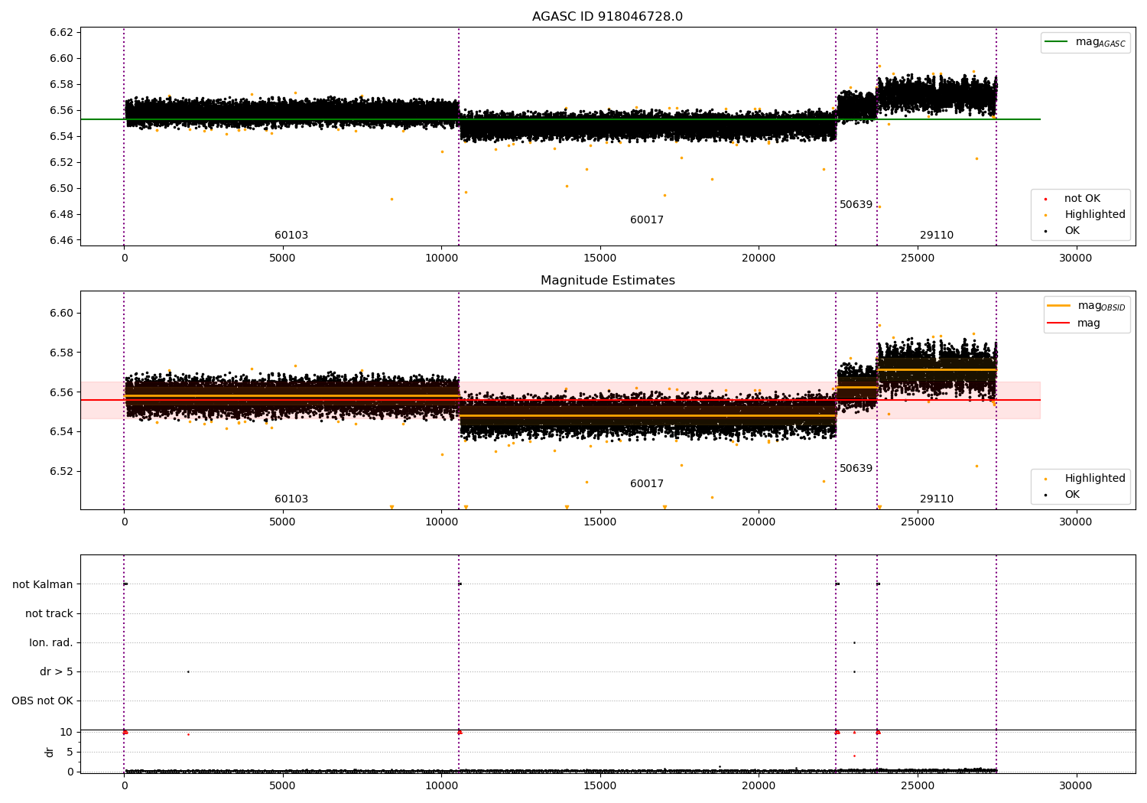Screen dimensions: 1147x803
Task: Click 6.54 tick on the Magnitude Estimates y-axis
Action: point(61,432)
